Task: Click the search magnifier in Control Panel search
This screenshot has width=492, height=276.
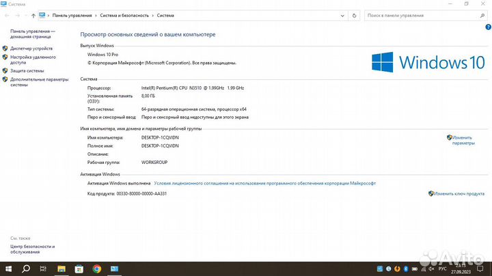Action: pos(482,15)
